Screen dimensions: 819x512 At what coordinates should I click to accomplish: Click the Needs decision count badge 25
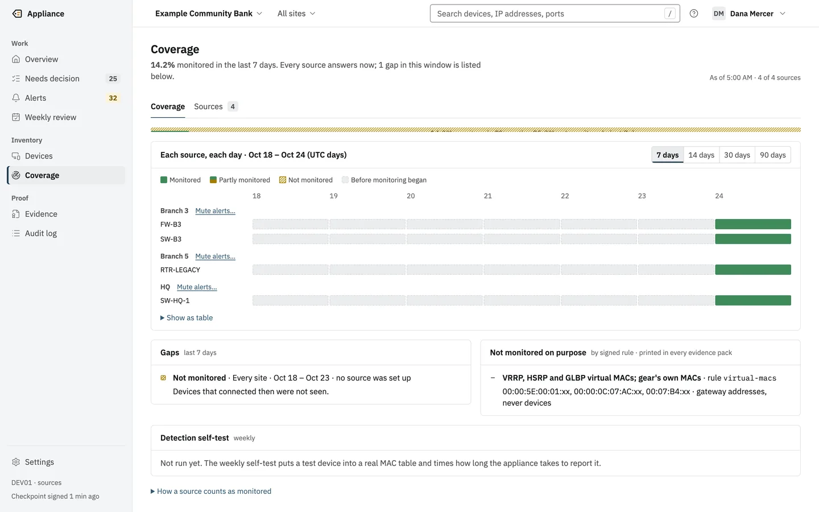coord(113,79)
